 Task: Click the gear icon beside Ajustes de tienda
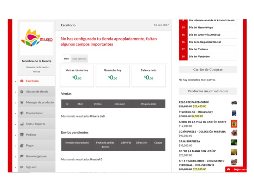point(22,91)
